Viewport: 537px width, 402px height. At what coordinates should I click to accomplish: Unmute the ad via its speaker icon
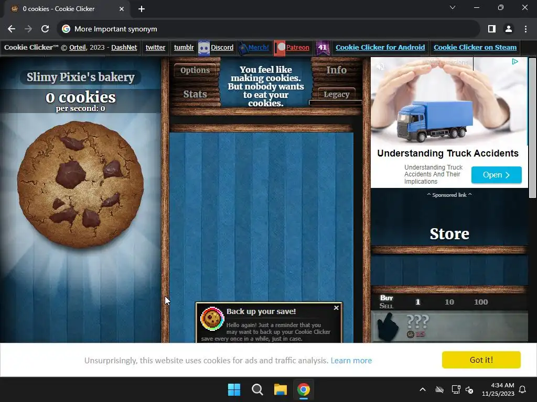point(381,66)
